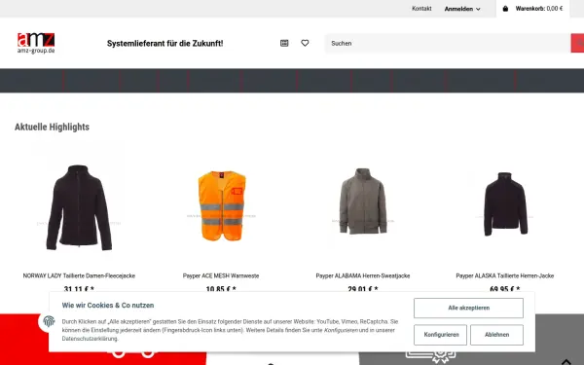584x365 pixels.
Task: Open NORWAY LADY fleece jacket image
Action: pos(79,207)
